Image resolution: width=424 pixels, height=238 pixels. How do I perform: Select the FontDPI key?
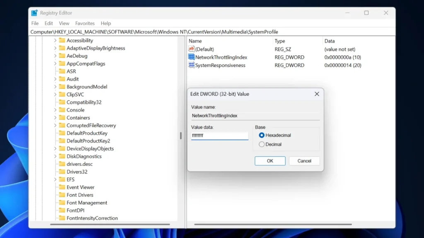[75, 210]
